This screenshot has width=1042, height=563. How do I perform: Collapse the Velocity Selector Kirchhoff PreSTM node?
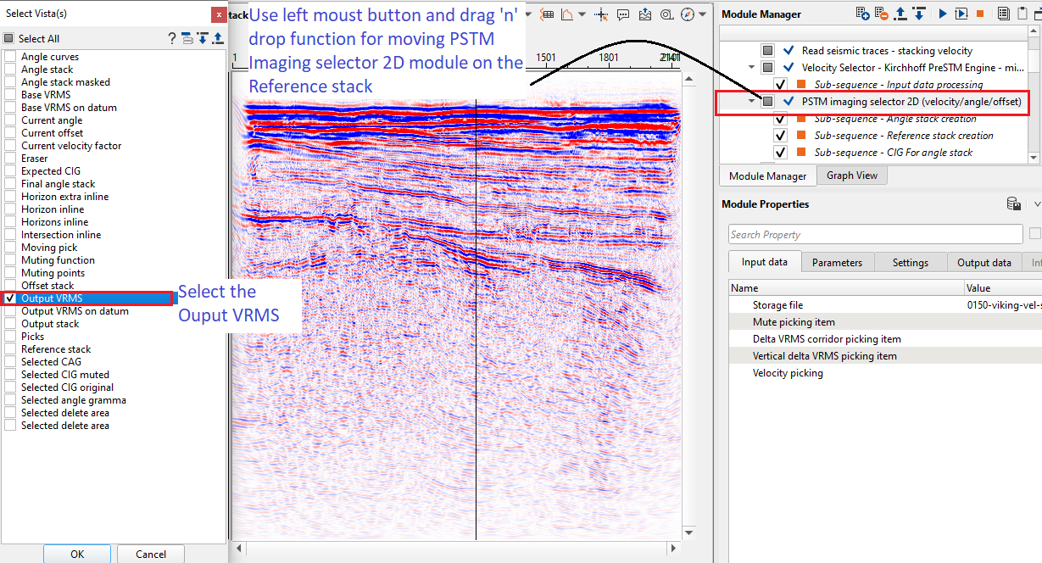click(x=751, y=68)
